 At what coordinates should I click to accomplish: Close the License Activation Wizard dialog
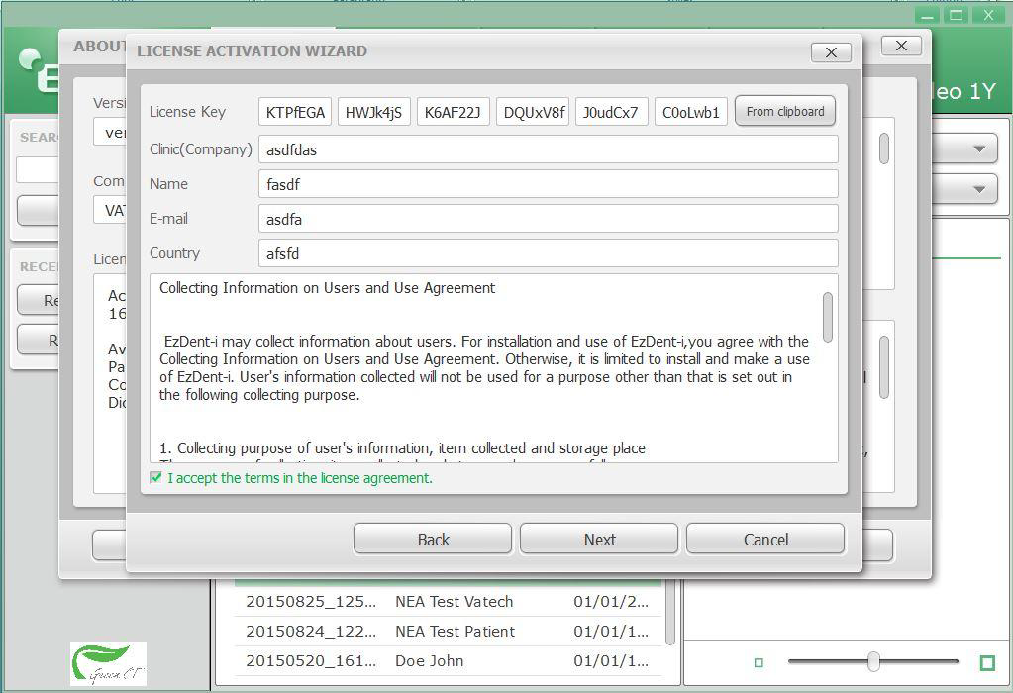coord(831,52)
